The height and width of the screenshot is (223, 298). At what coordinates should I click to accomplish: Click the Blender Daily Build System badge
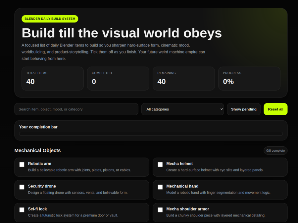(50, 19)
